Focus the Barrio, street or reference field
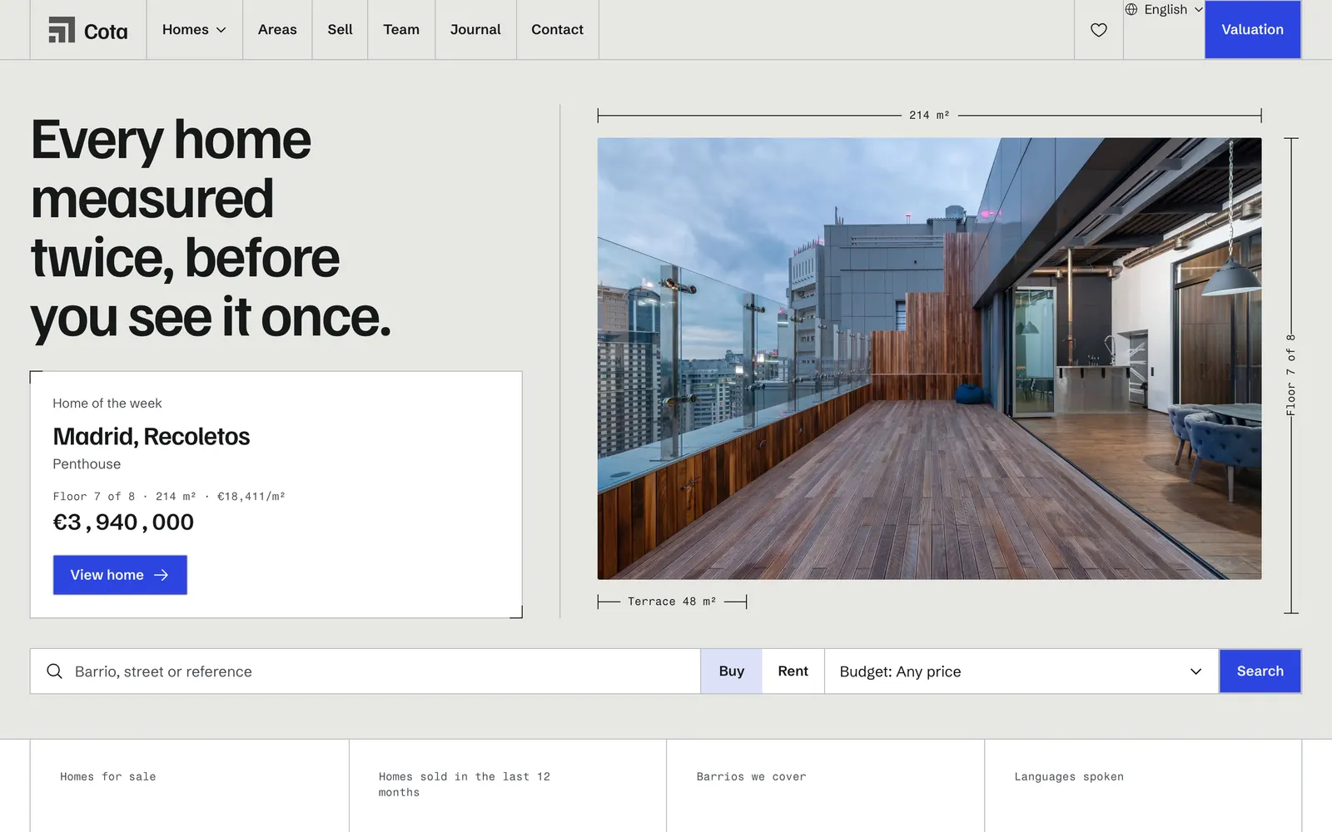1332x832 pixels. [x=365, y=671]
